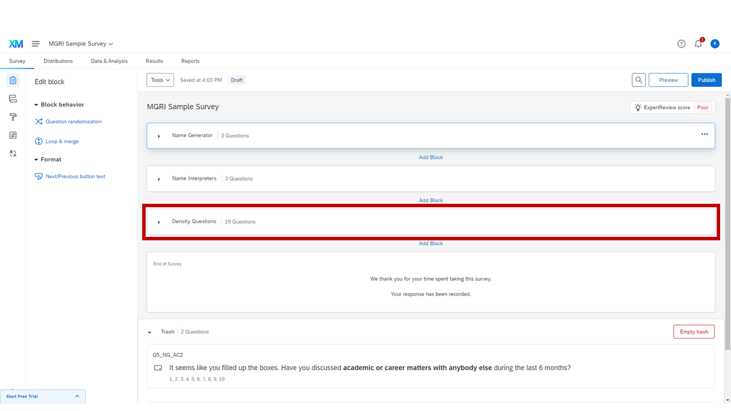Click the Publish button
Screen dimensions: 731x411
pyautogui.click(x=706, y=80)
